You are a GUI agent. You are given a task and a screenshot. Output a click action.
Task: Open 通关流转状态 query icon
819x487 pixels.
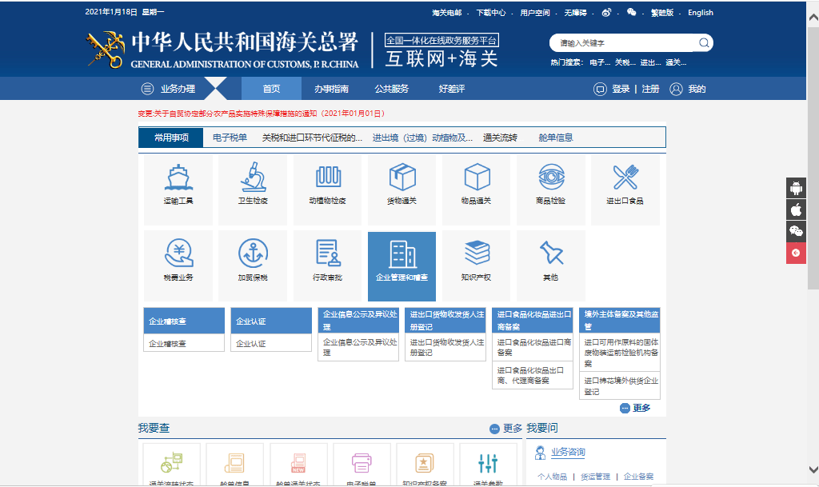tap(172, 462)
